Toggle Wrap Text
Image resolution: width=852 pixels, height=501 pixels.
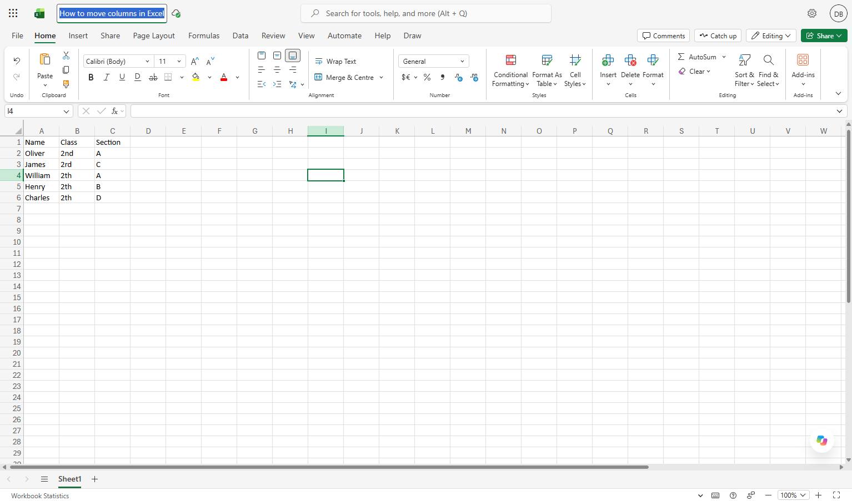(x=335, y=62)
